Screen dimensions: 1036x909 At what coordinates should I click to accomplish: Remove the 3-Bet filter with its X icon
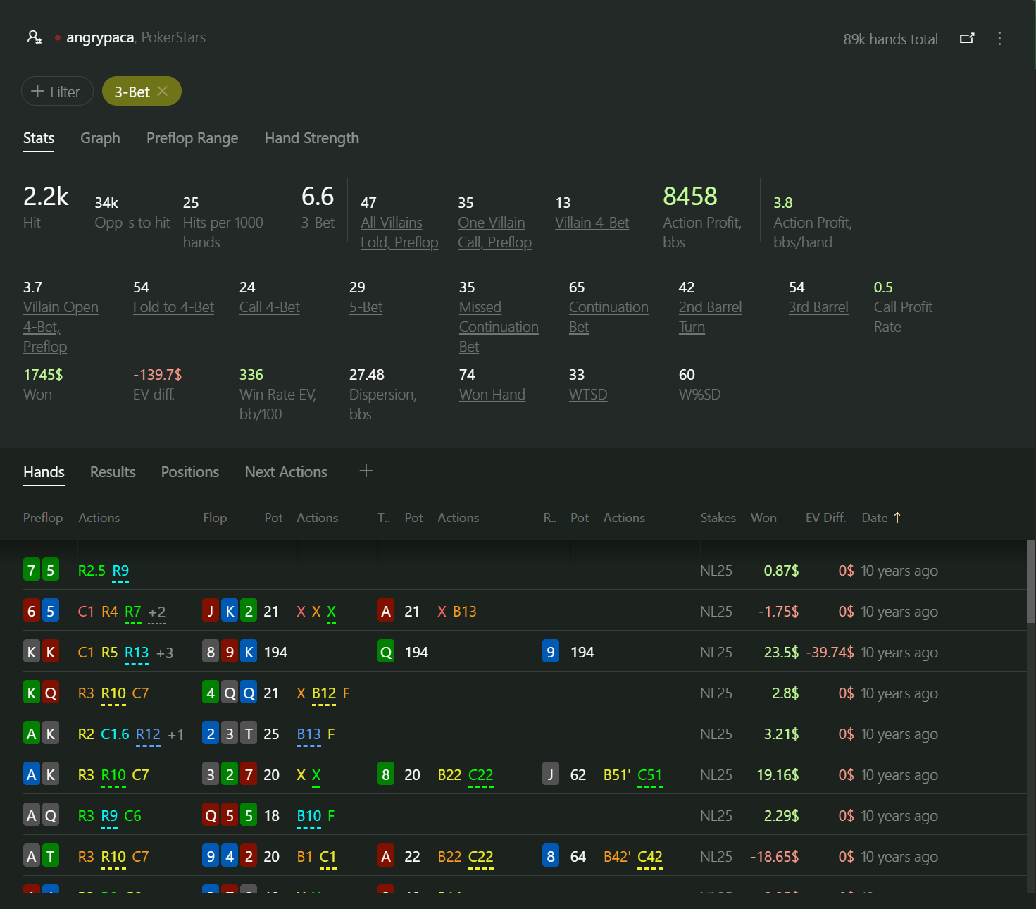pos(163,91)
